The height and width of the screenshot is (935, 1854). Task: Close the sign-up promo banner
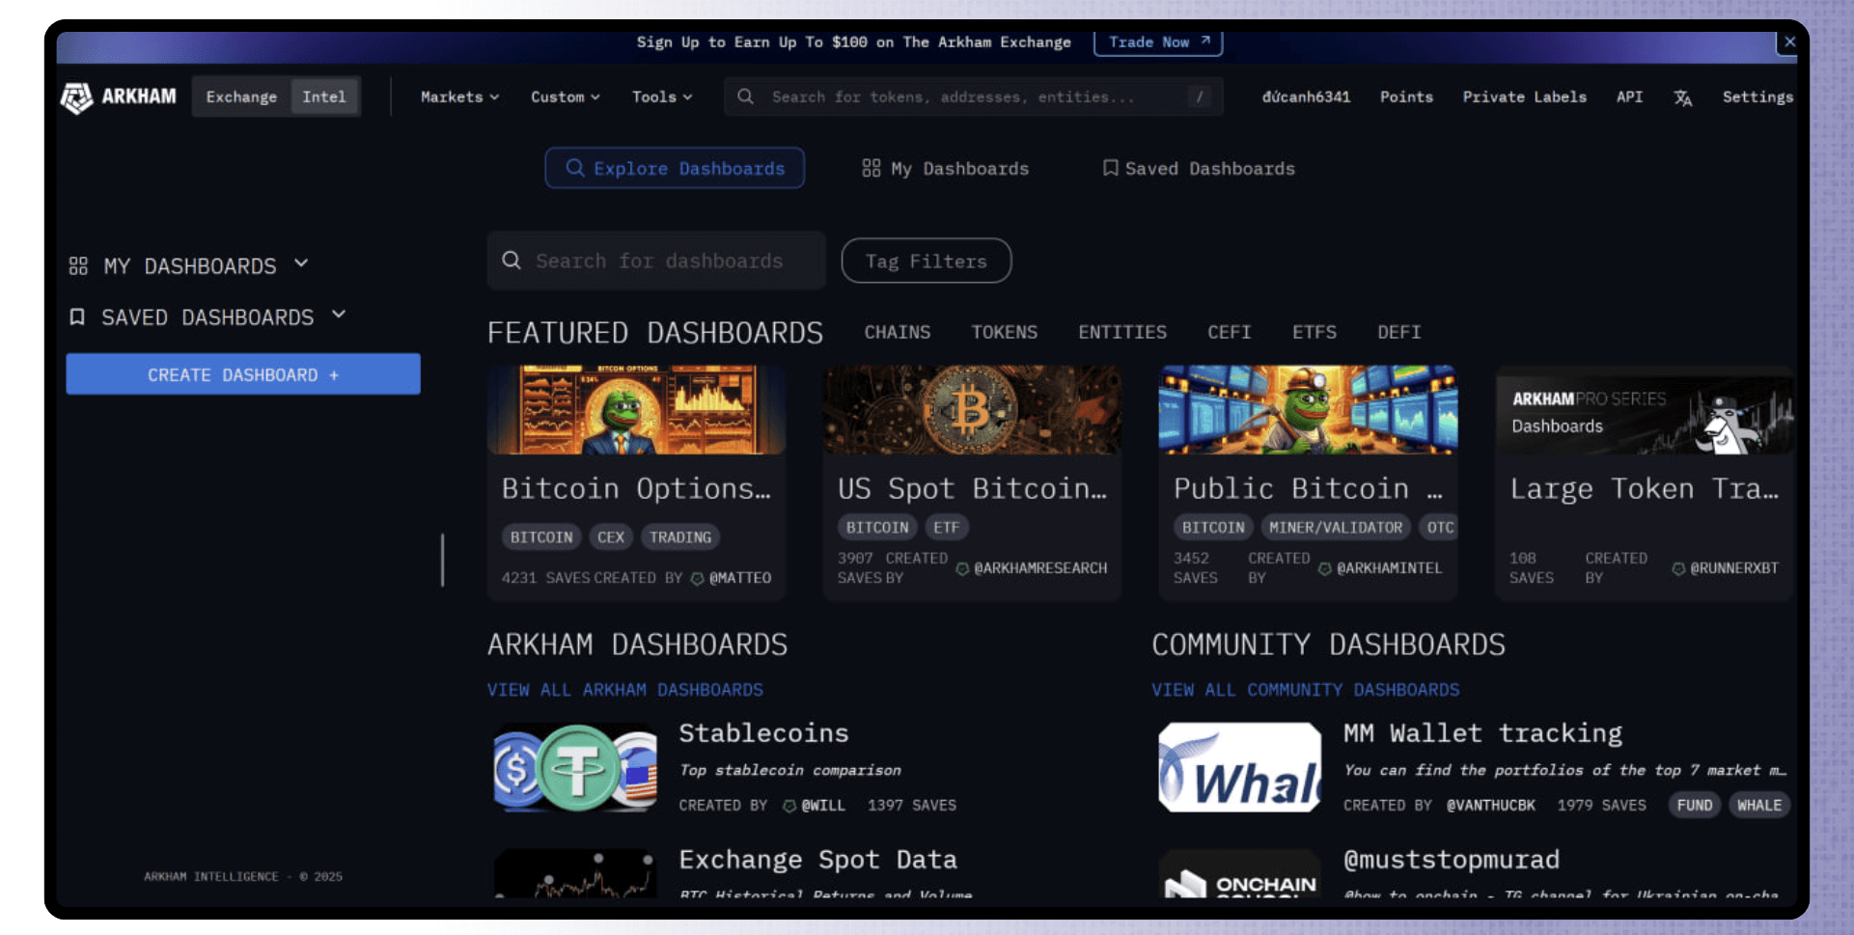tap(1789, 41)
